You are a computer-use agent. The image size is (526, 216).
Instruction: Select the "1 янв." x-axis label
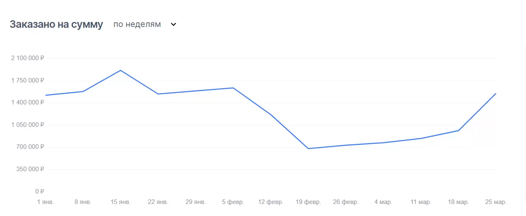[x=46, y=202]
